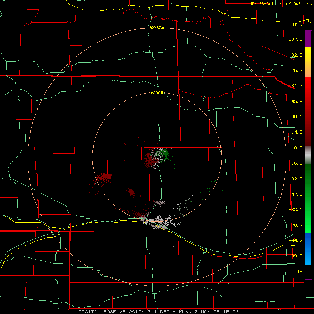The width and height of the screenshot is (314, 314).
Task: Click the 100 NMI range ring label
Action: tap(157, 28)
